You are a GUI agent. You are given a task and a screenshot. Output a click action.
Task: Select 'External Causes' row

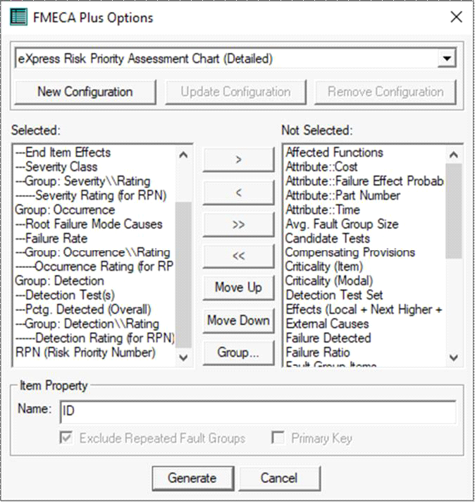pyautogui.click(x=364, y=324)
